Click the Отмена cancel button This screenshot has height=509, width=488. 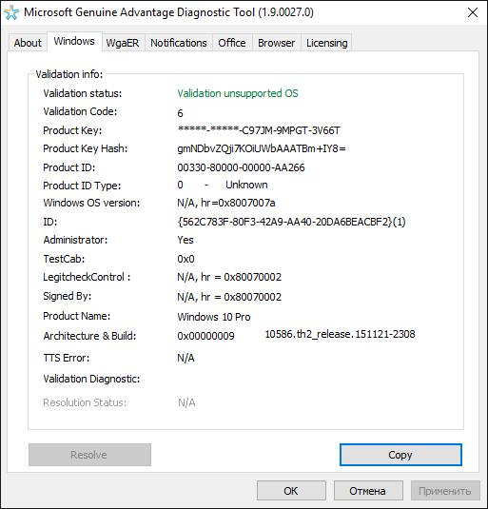coord(368,491)
